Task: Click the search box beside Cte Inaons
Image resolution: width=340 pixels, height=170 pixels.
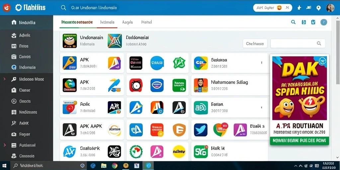Action: pos(298,43)
